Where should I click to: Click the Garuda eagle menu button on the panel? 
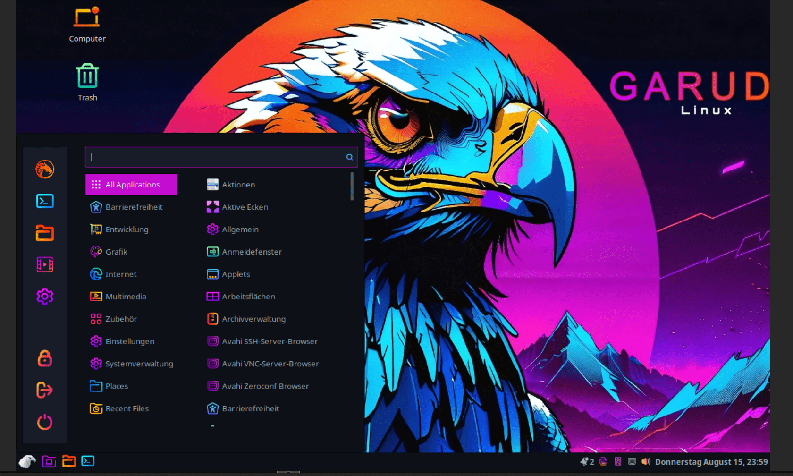pyautogui.click(x=27, y=461)
